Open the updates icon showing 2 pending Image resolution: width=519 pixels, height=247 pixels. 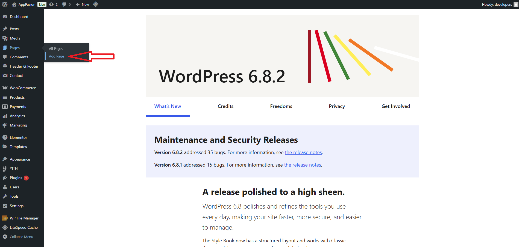51,4
